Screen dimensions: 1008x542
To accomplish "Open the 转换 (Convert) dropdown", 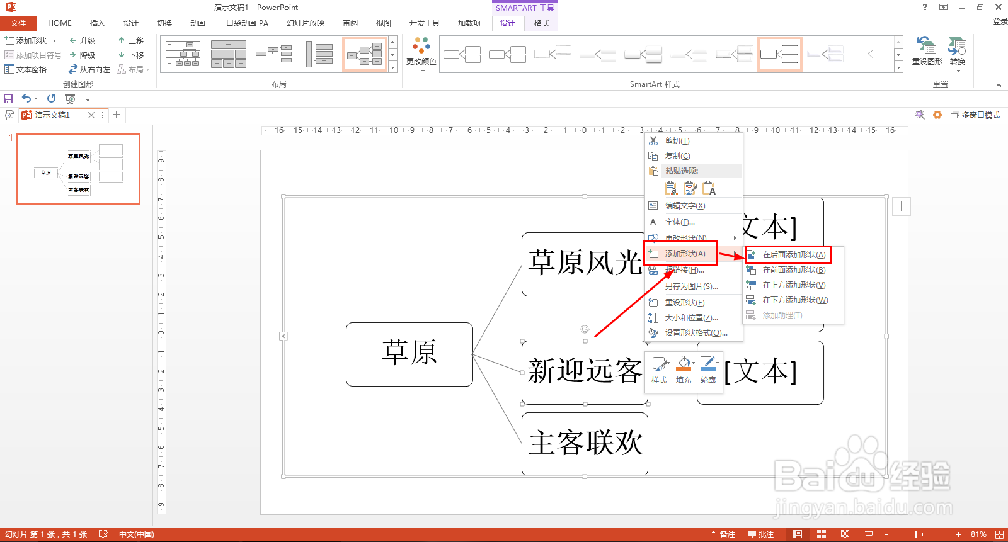I will tap(958, 54).
